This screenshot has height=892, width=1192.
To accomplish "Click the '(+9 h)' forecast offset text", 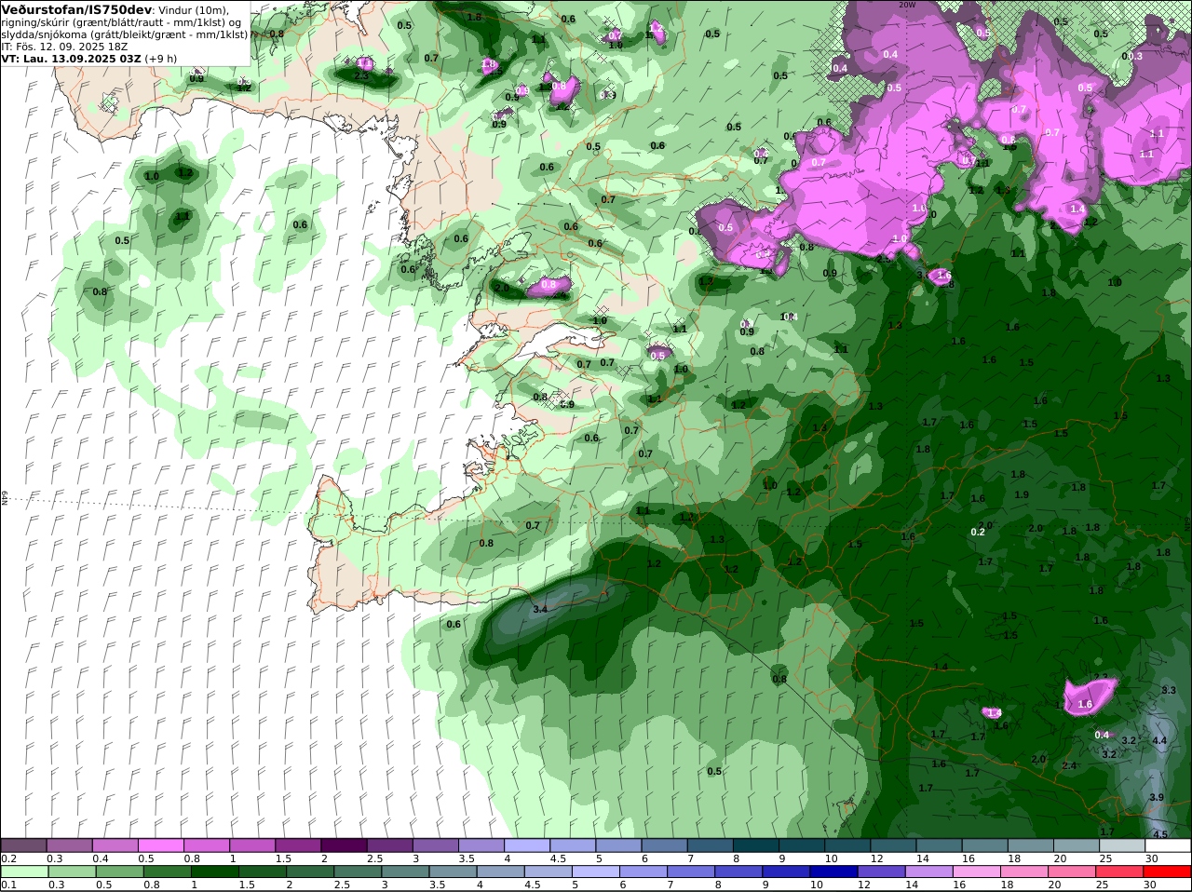I will tap(160, 58).
